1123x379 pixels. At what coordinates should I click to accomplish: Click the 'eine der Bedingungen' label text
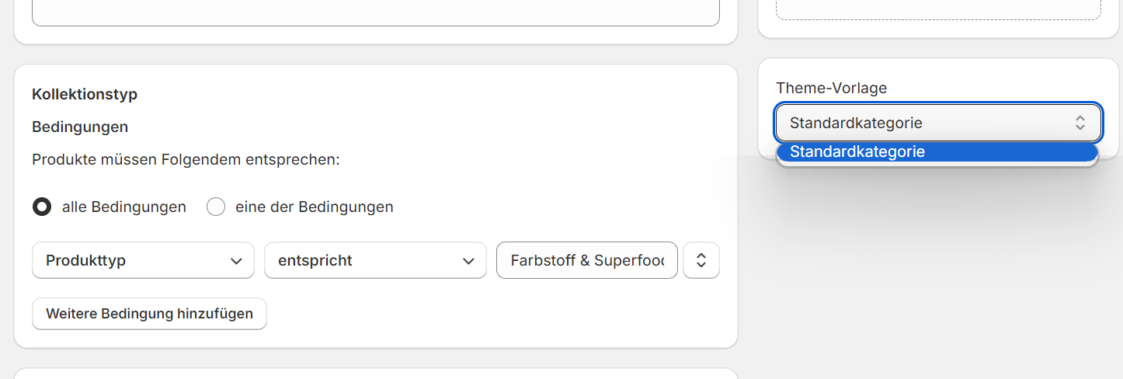(314, 207)
